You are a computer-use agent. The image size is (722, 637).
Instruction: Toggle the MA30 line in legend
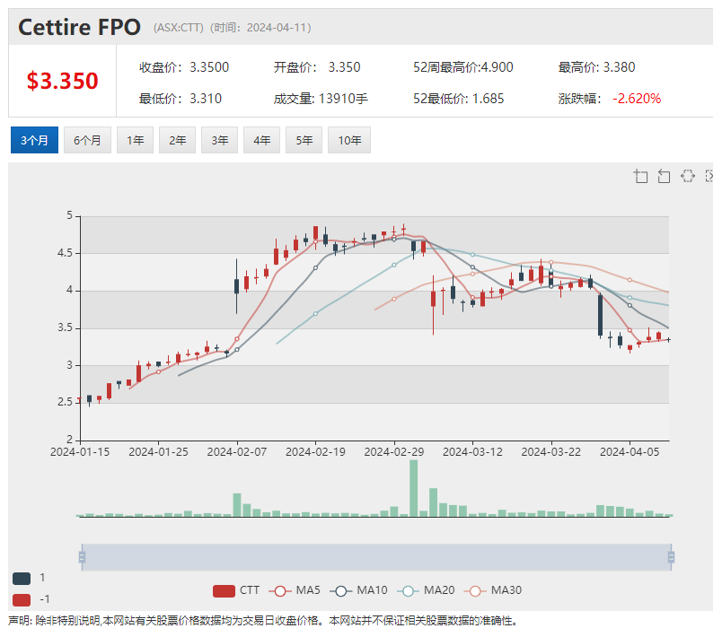(493, 590)
